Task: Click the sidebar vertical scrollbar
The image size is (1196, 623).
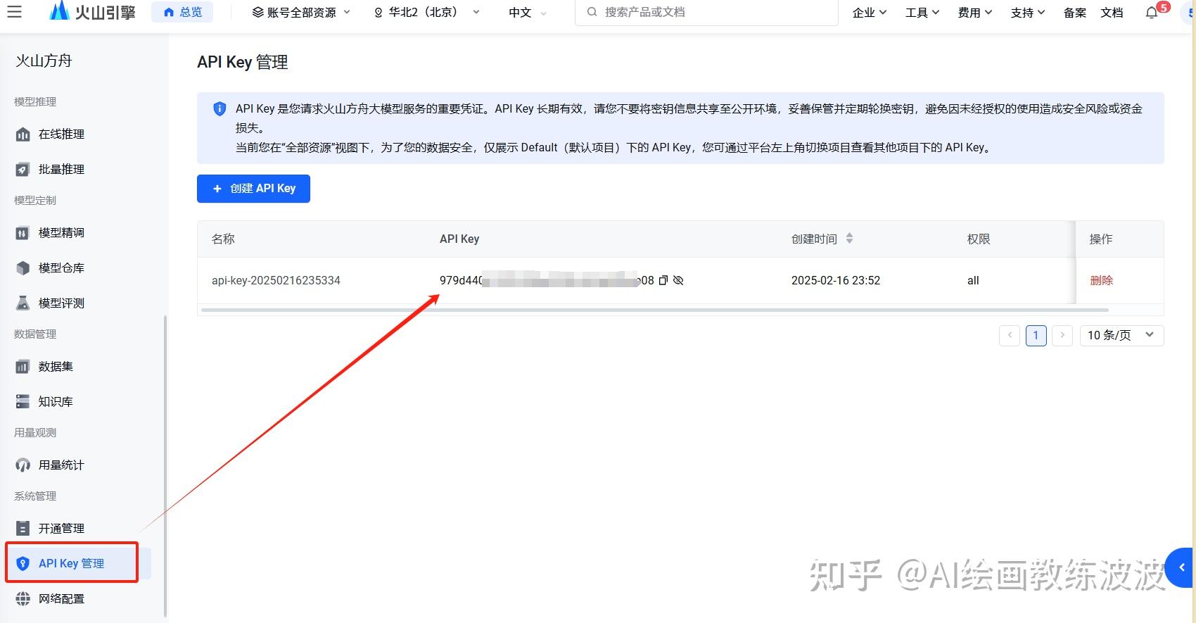Action: tap(165, 465)
